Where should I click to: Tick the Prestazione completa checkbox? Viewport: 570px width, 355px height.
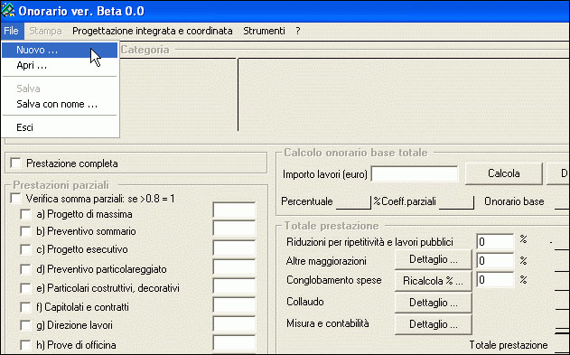(15, 163)
